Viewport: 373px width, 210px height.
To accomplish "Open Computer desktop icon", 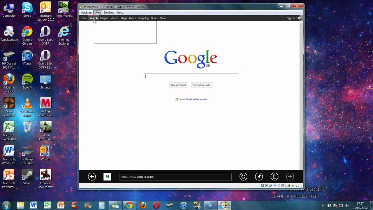I will tap(9, 10).
